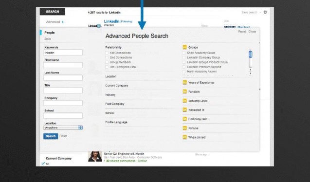Image resolution: width=310 pixels, height=182 pixels.
Task: Select the Jobs search tab
Action: pyautogui.click(x=48, y=39)
